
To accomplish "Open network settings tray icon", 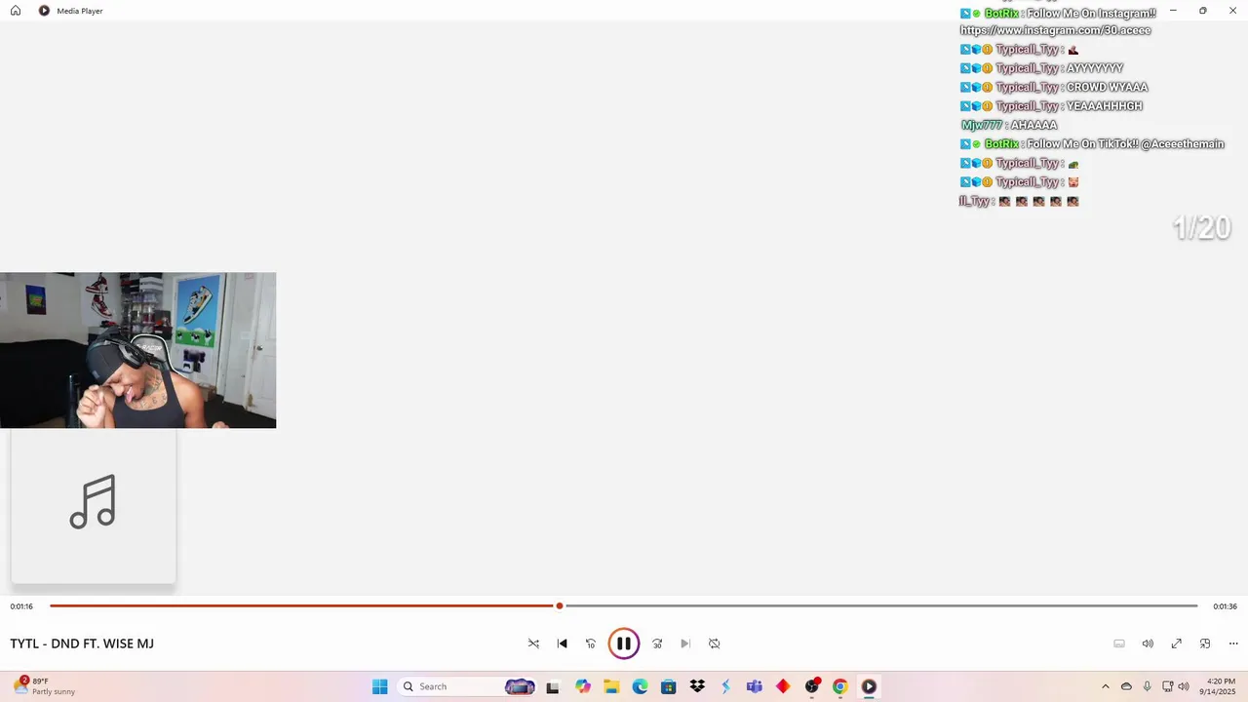I will [x=1168, y=686].
